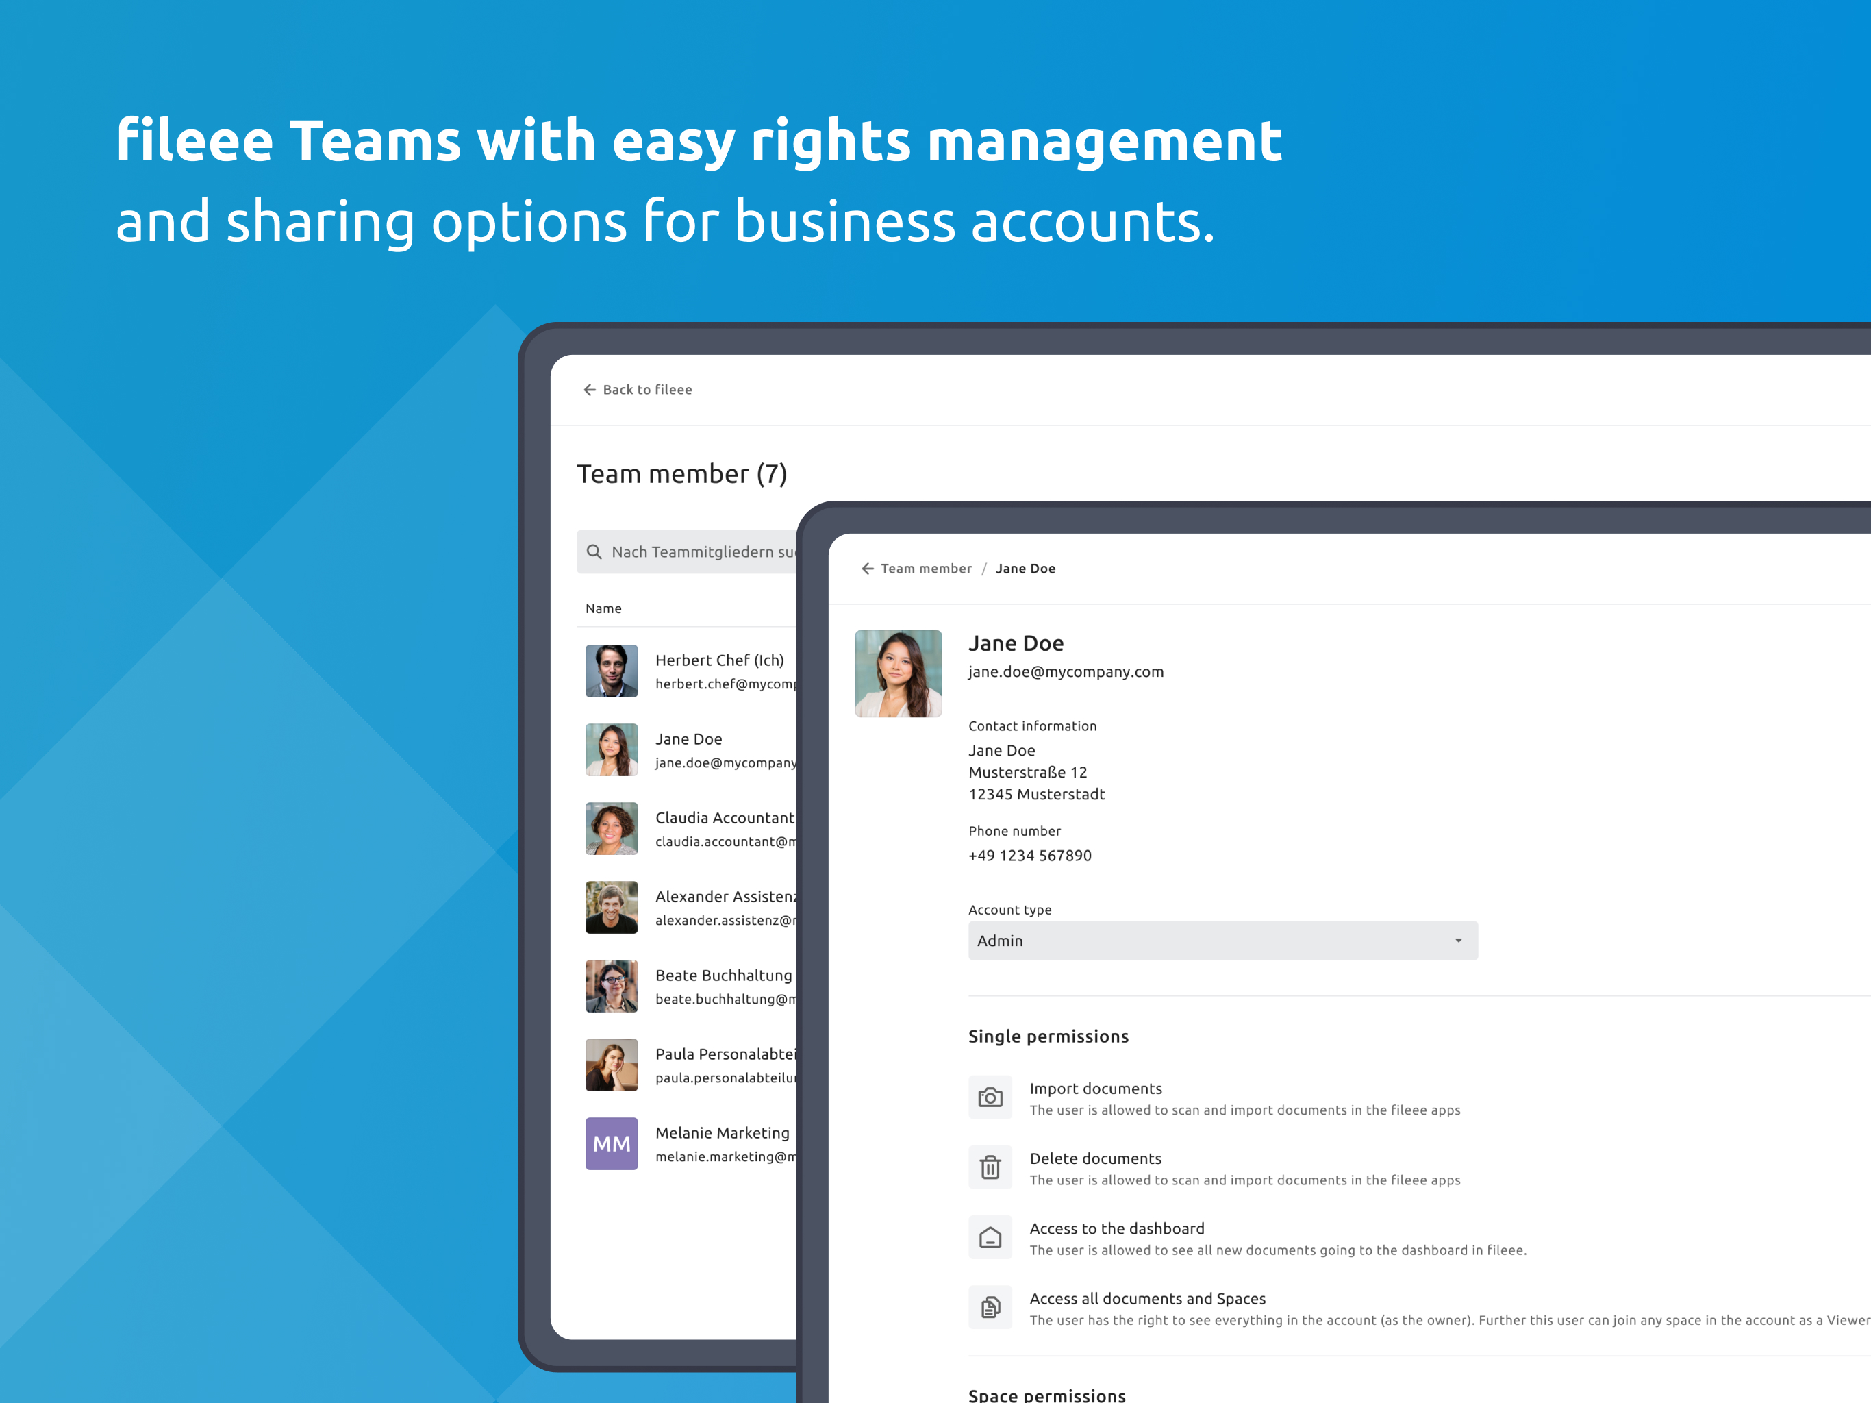Select the Import documents permission label
The image size is (1871, 1403).
1095,1088
